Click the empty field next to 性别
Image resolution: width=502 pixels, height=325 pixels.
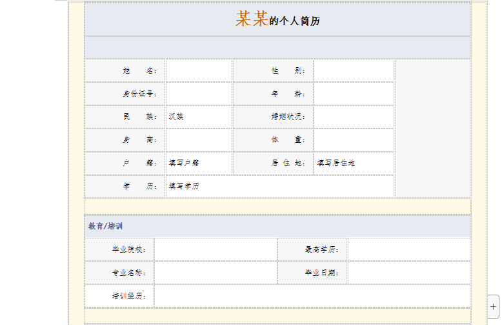[x=354, y=70]
